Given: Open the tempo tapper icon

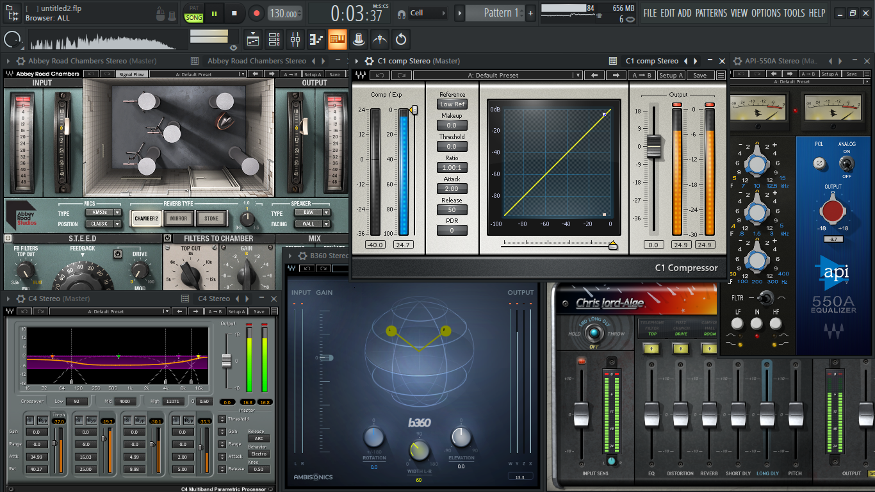Looking at the screenshot, I should point(380,39).
